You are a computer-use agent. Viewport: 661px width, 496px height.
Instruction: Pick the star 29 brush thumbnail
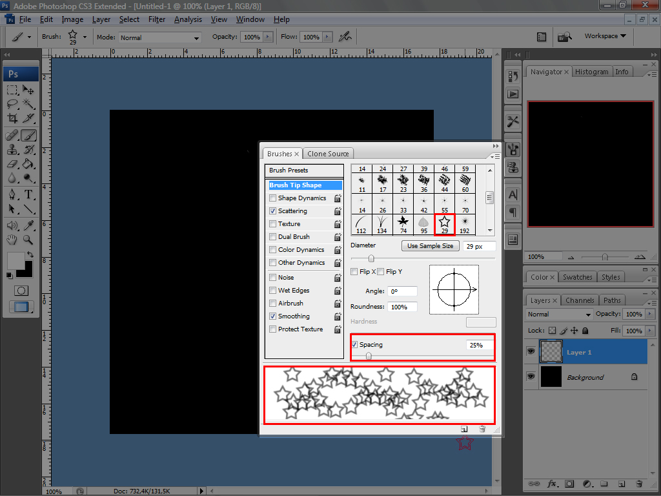point(444,224)
